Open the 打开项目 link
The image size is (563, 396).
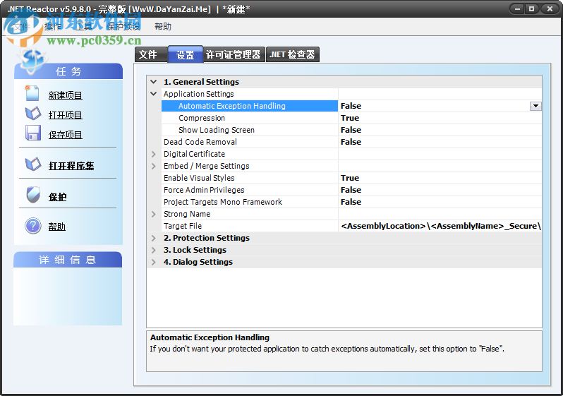pos(66,115)
